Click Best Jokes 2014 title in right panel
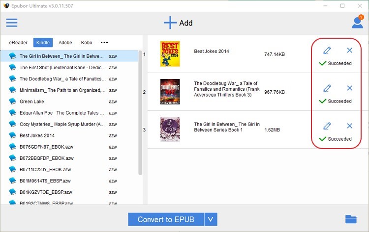The height and width of the screenshot is (232, 369). (x=212, y=51)
